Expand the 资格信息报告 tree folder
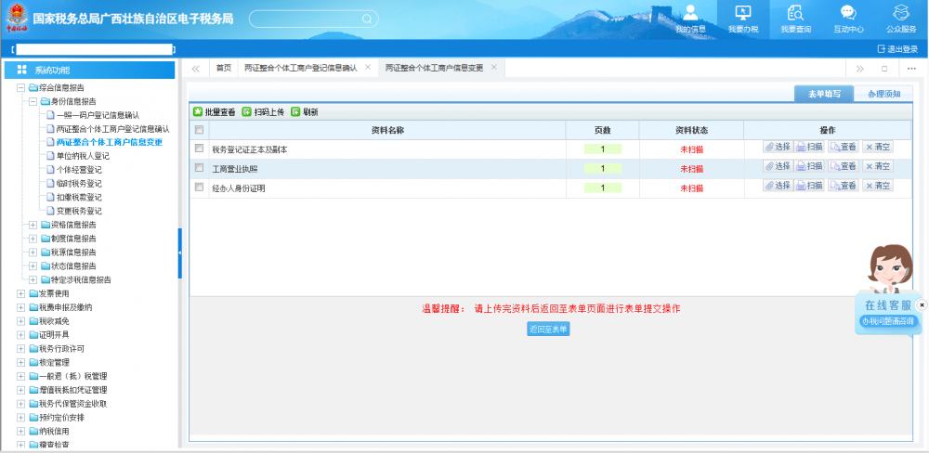 33,225
